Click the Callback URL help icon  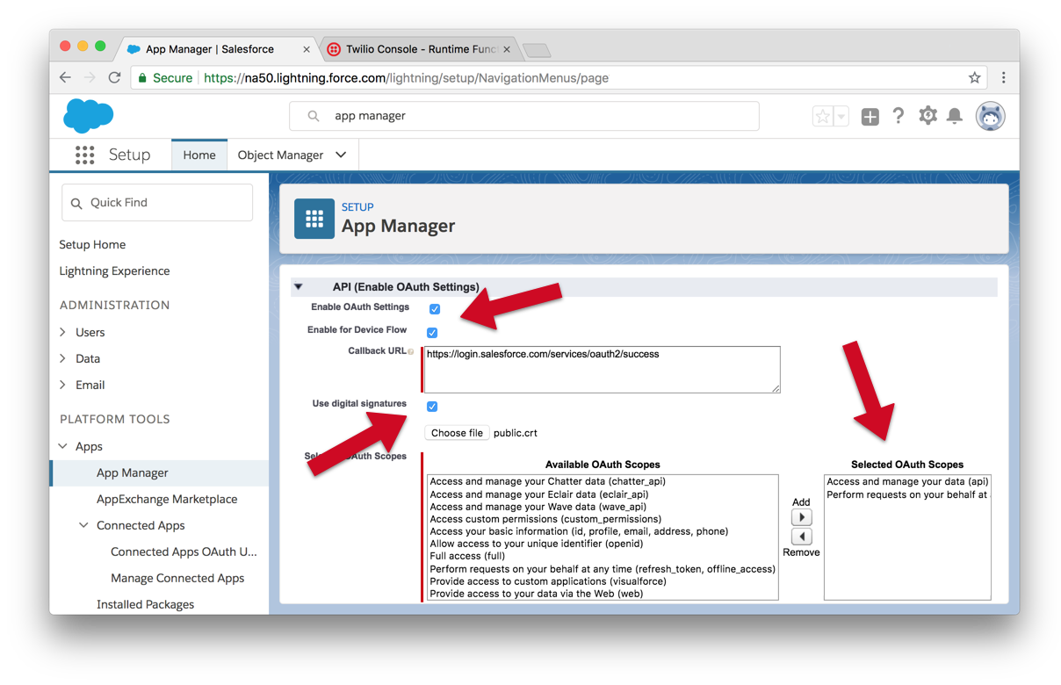[x=411, y=352]
